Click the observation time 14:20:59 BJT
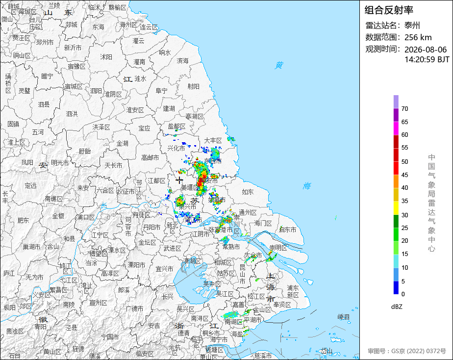This screenshot has width=453, height=360. click(x=427, y=59)
